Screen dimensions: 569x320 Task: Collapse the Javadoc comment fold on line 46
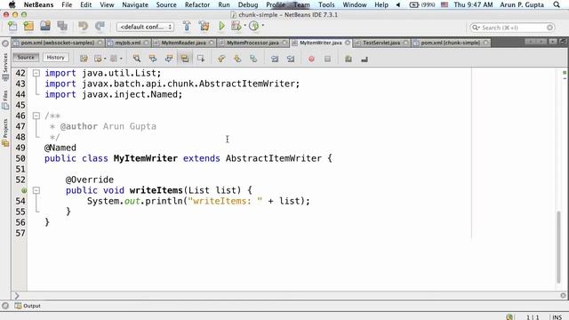pos(36,116)
